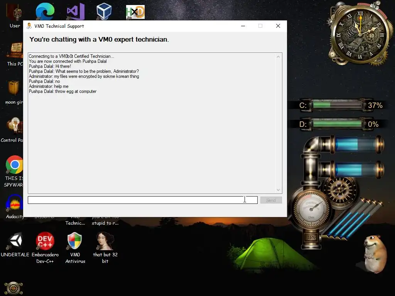Click the hamster desktop pet
Viewport: 395px width, 296px height.
click(375, 254)
